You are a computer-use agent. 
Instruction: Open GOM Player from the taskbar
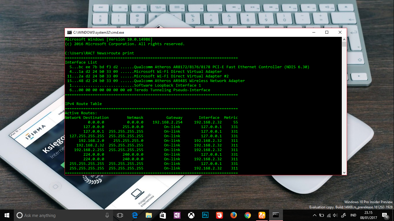click(219, 215)
